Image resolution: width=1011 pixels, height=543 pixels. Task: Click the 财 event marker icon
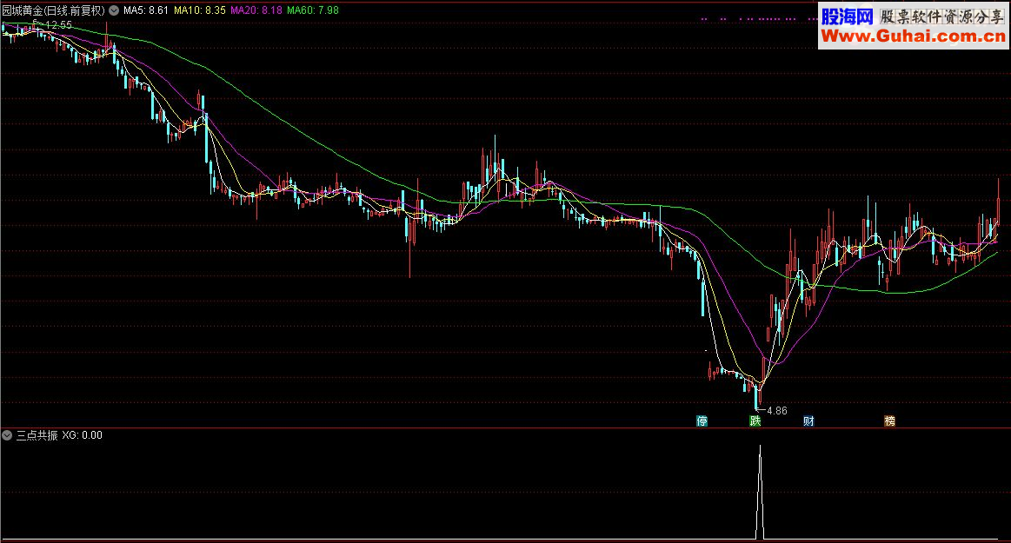[x=808, y=421]
